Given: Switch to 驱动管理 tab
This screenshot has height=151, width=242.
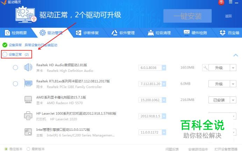Looking at the screenshot, I should coord(51,33).
